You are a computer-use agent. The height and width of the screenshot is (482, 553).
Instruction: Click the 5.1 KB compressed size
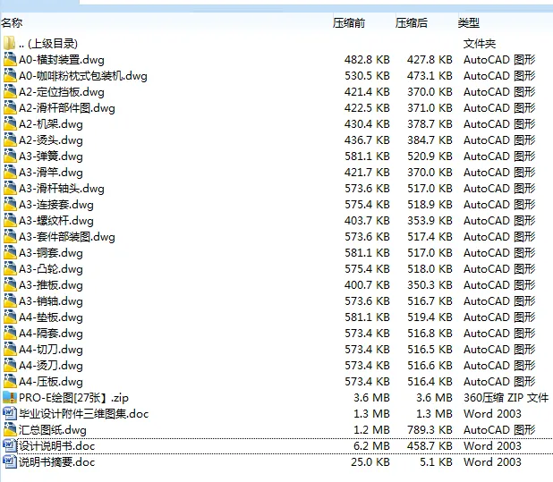coord(437,462)
